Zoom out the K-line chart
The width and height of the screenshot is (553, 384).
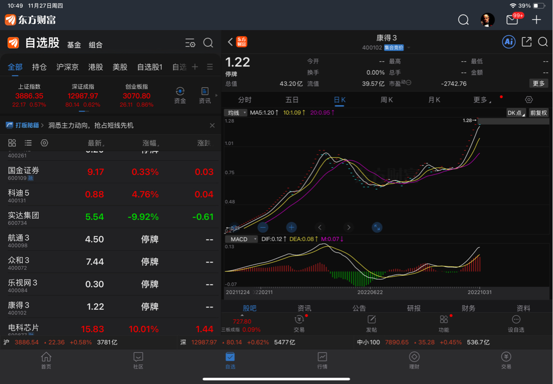click(262, 227)
